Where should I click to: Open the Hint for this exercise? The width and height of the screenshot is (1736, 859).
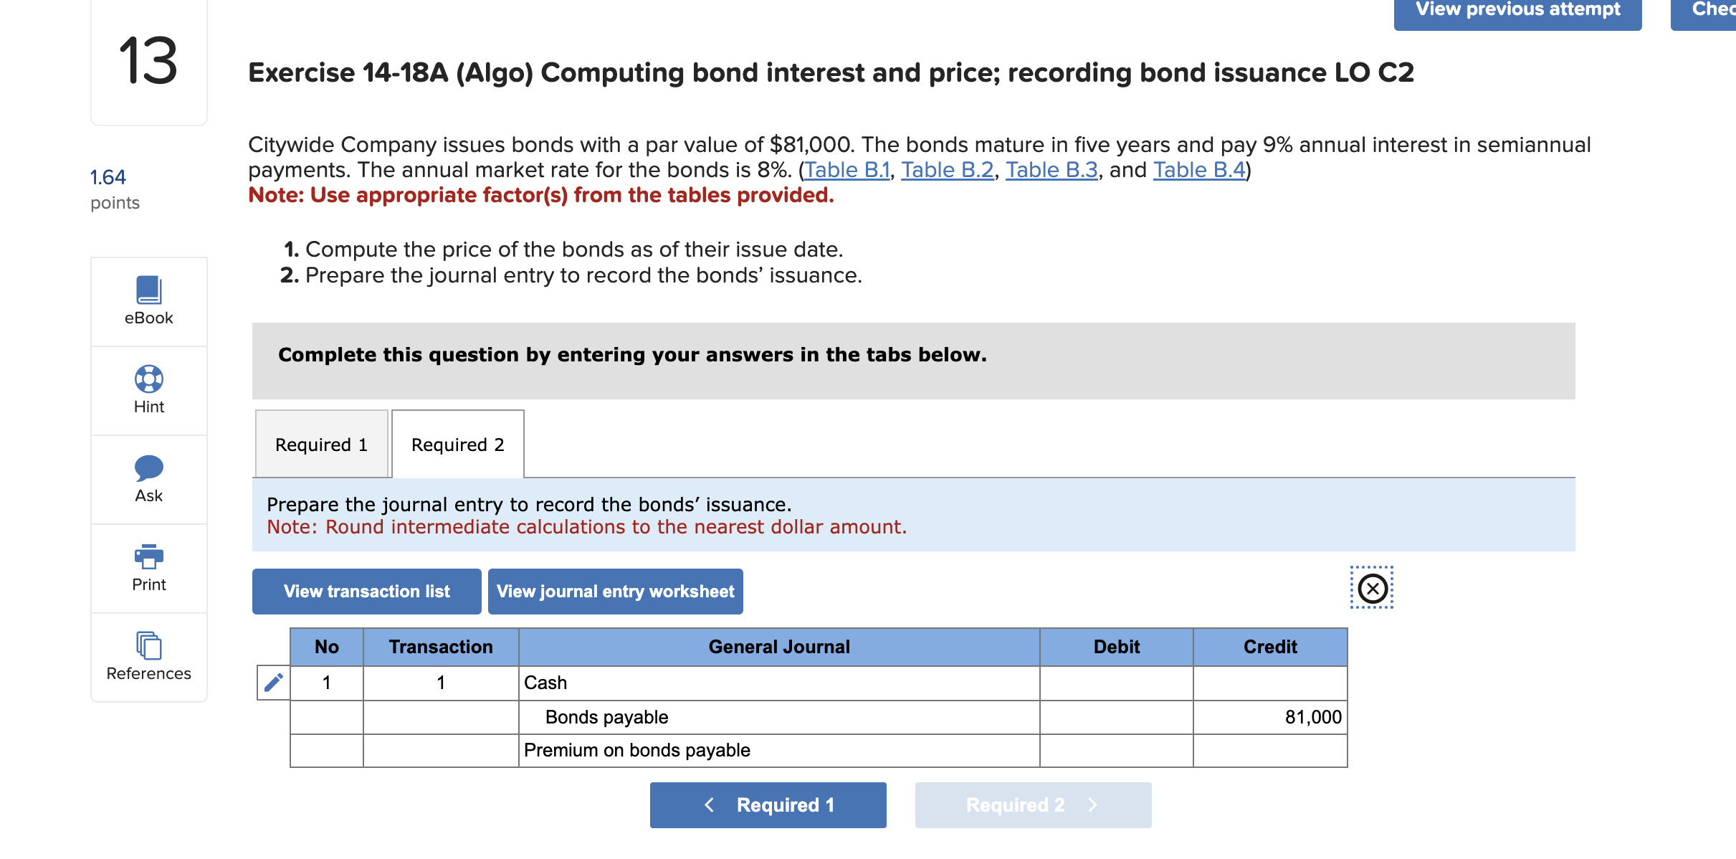click(x=148, y=389)
